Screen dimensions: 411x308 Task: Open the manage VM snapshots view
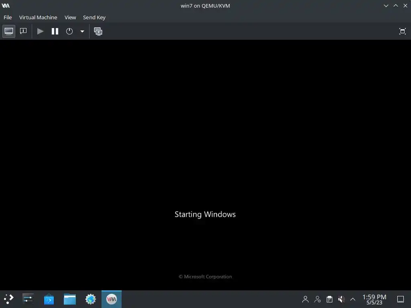(98, 31)
